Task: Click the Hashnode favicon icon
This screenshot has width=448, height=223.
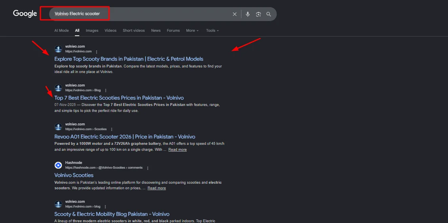Action: tap(58, 165)
